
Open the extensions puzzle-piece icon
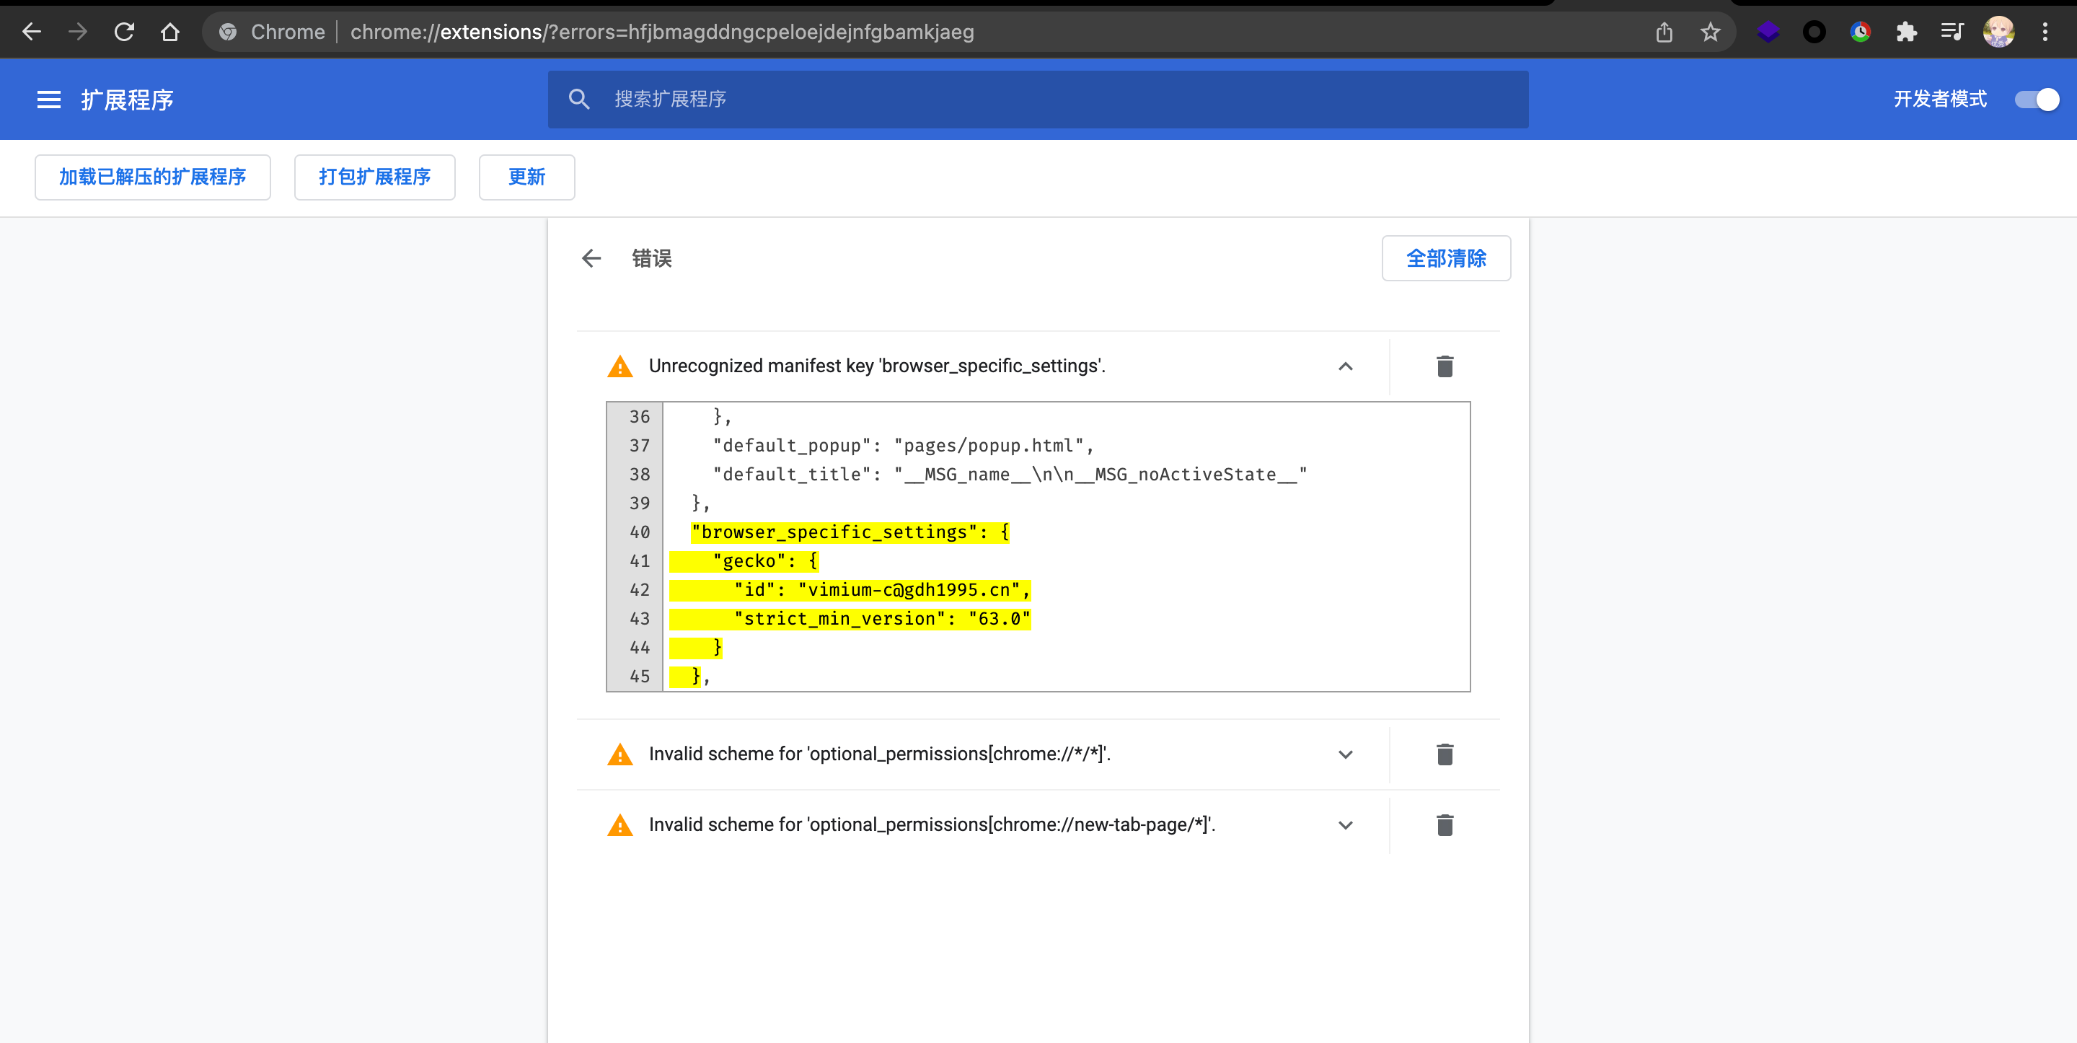pos(1906,32)
